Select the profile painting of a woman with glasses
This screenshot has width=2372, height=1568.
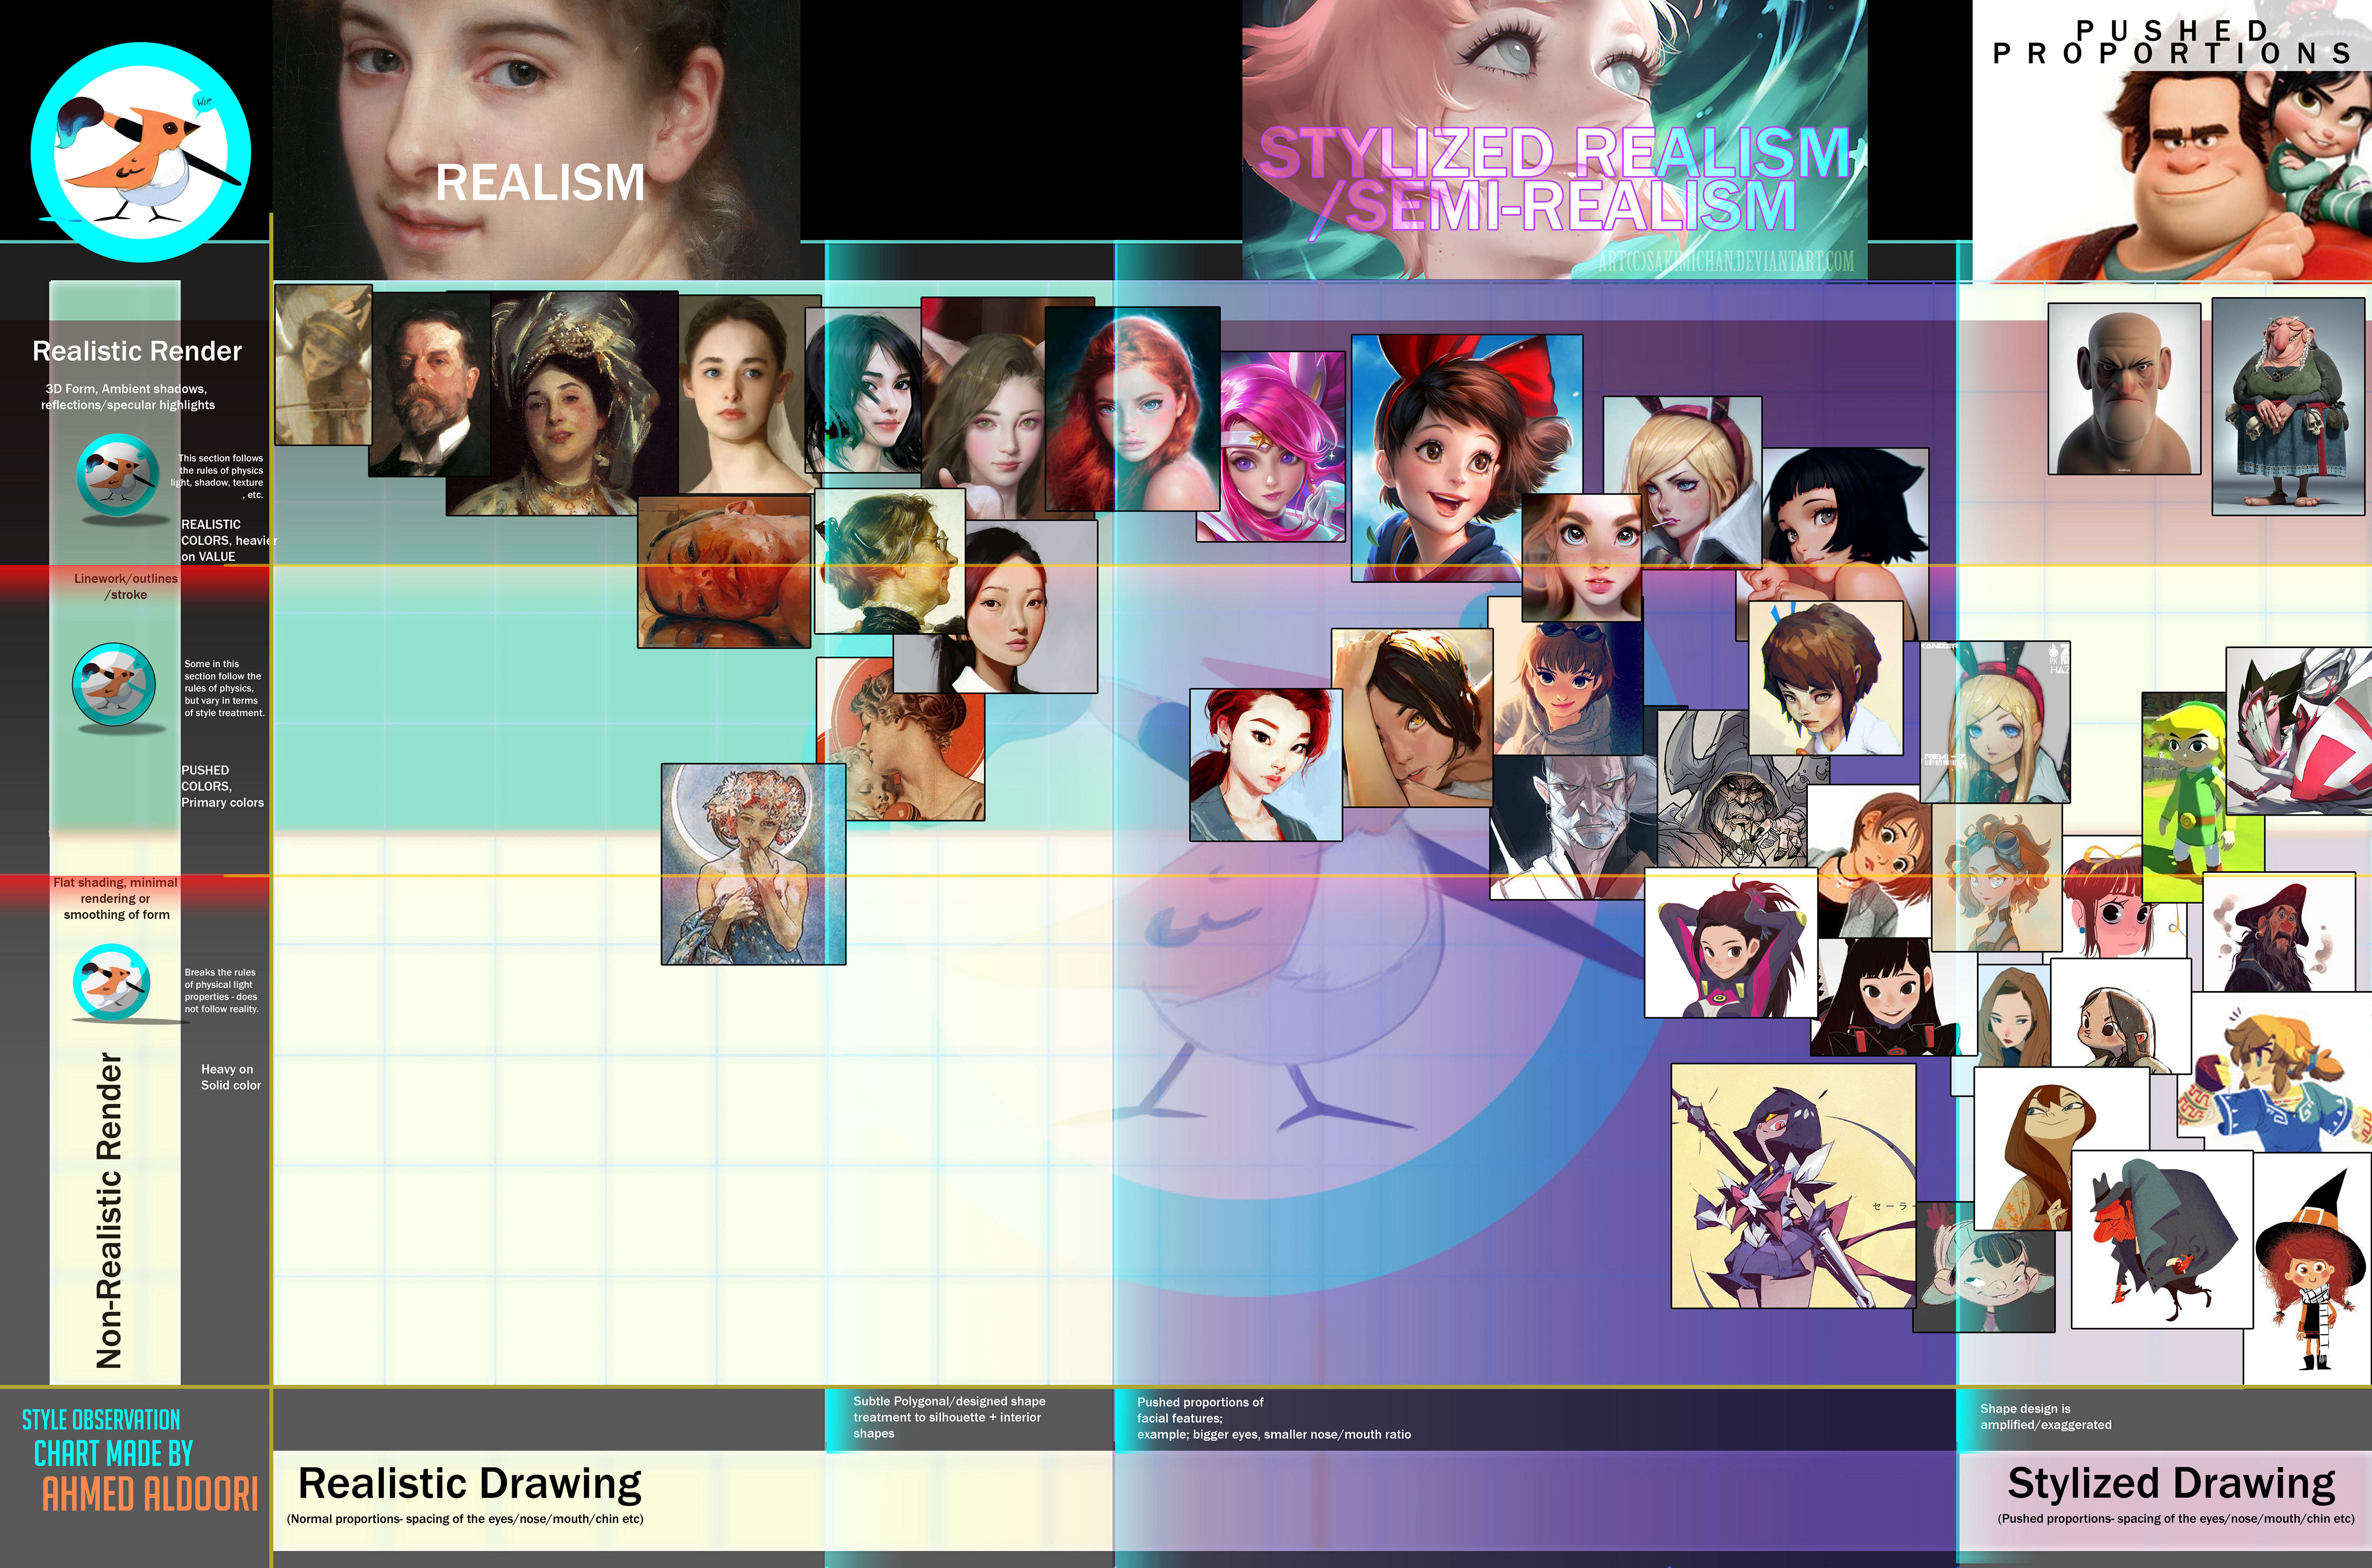tap(890, 561)
